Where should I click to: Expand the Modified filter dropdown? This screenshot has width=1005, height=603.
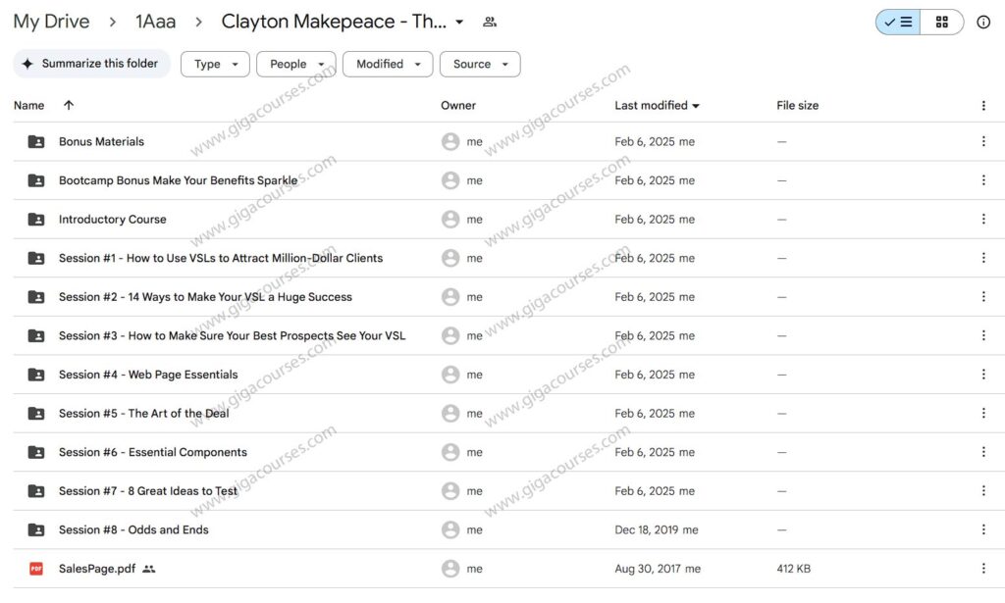tap(387, 63)
